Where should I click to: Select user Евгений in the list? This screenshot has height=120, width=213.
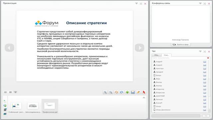(159, 100)
